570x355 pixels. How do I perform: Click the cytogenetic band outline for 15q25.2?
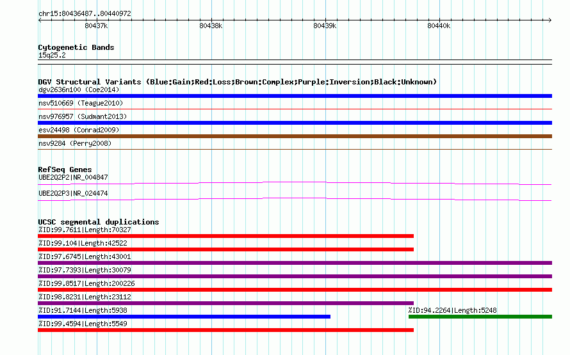coord(295,62)
